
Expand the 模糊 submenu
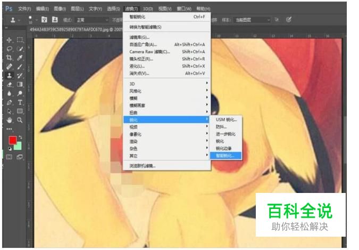coord(167,98)
